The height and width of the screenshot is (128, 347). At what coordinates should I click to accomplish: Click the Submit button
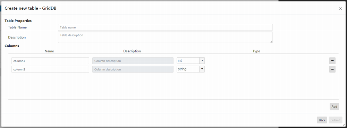click(x=336, y=120)
